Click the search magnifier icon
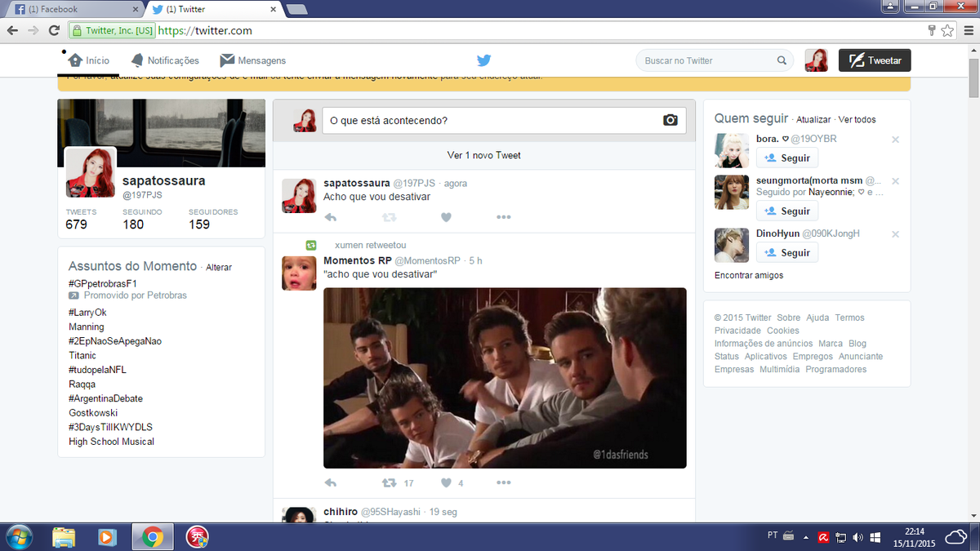980x551 pixels. 782,60
